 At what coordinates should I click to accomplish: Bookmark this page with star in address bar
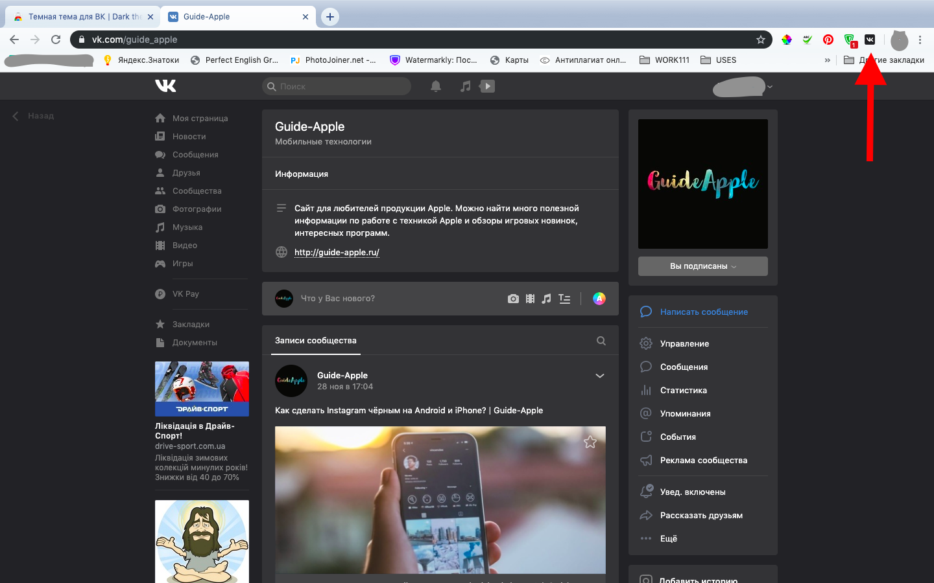pos(761,40)
